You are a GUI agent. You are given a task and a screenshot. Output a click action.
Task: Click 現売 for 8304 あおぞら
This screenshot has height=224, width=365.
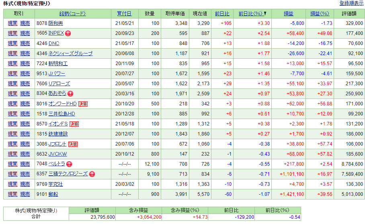(25, 94)
